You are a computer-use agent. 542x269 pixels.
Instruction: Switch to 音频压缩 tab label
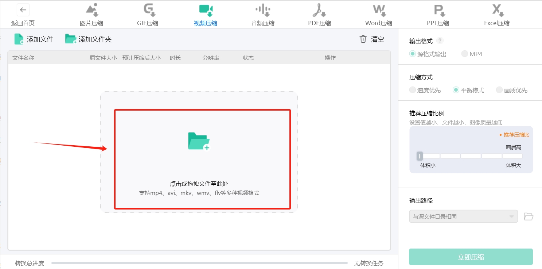coord(263,23)
